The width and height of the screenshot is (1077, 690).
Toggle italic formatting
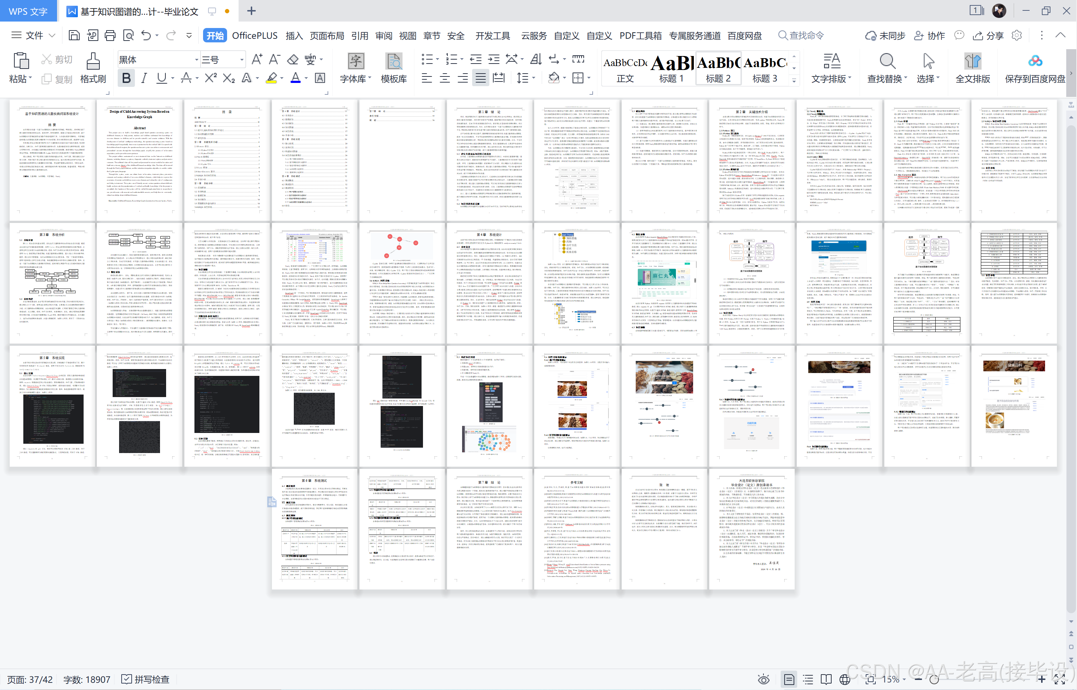pos(144,78)
